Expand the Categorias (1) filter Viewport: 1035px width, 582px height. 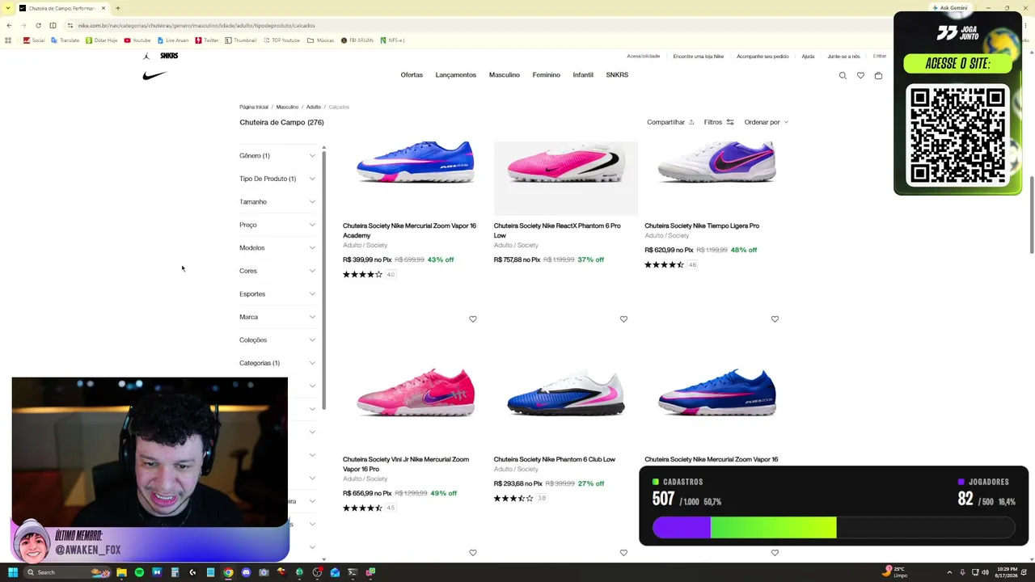click(x=277, y=363)
